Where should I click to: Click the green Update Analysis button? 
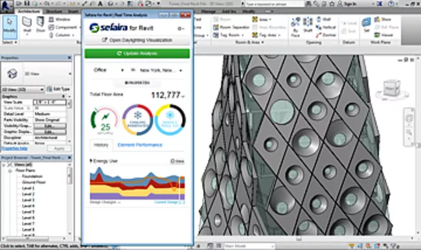point(137,54)
